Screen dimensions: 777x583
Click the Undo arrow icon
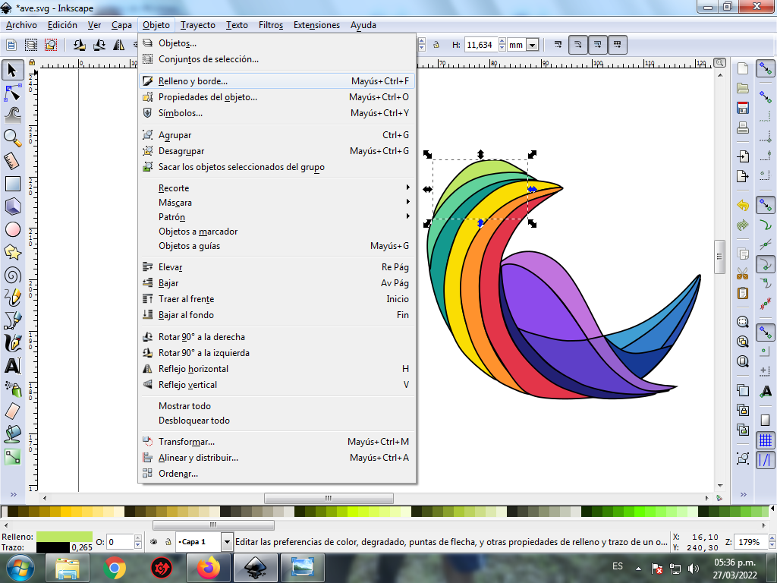coord(743,206)
